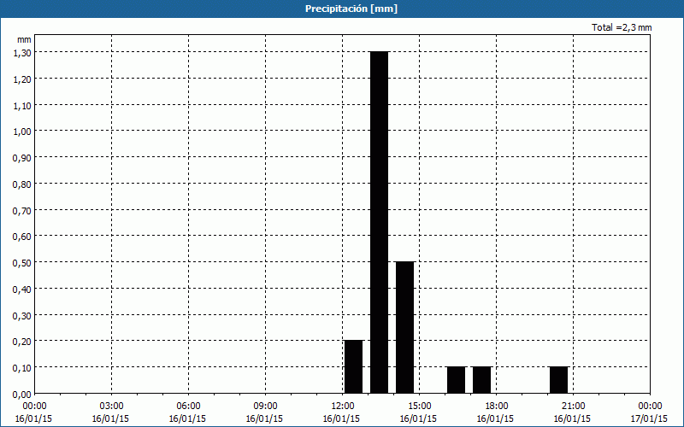684x427 pixels.
Task: Select the Total =2,3 mm label
Action: click(622, 27)
